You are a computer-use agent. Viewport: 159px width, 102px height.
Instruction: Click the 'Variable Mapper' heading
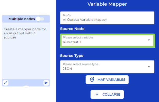pos(107,4)
